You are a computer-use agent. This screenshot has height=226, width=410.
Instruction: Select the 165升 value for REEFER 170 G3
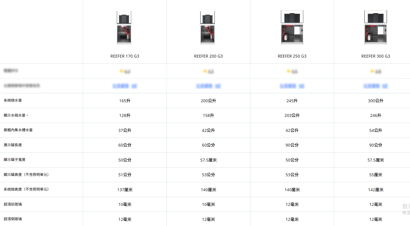click(124, 101)
